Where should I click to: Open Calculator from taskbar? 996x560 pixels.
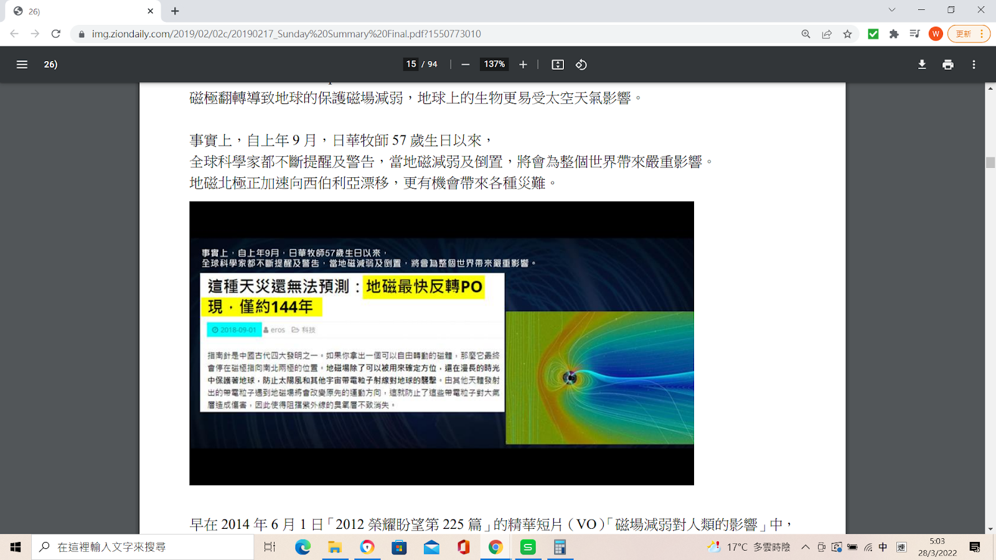560,547
